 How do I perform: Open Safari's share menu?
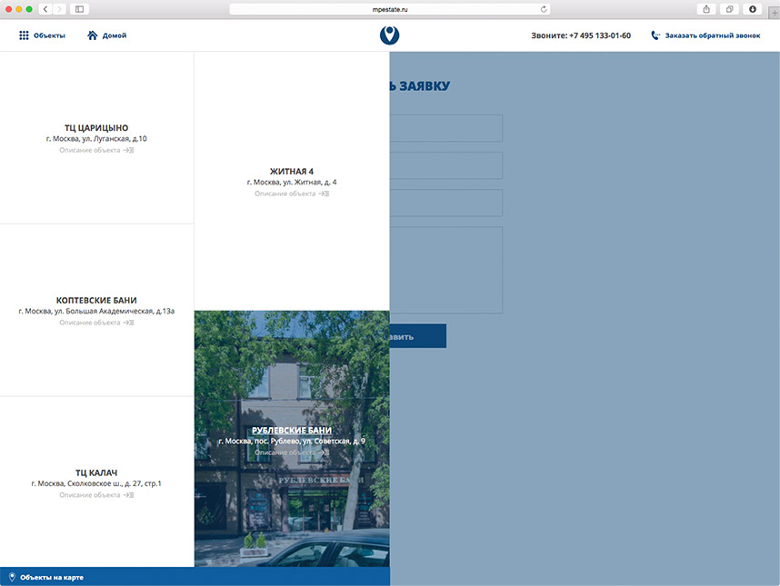point(705,9)
